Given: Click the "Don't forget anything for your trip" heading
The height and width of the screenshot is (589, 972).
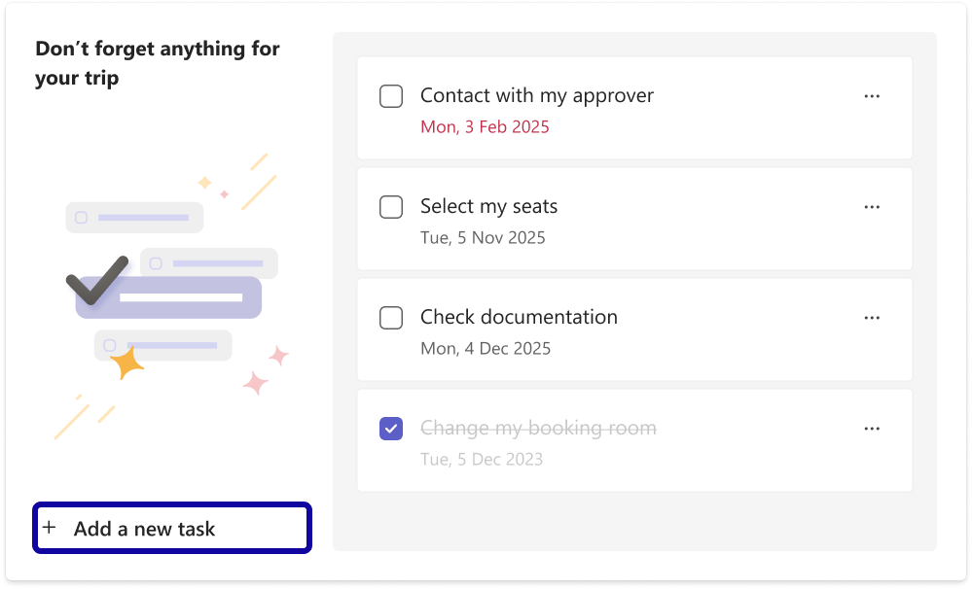Looking at the screenshot, I should (158, 62).
